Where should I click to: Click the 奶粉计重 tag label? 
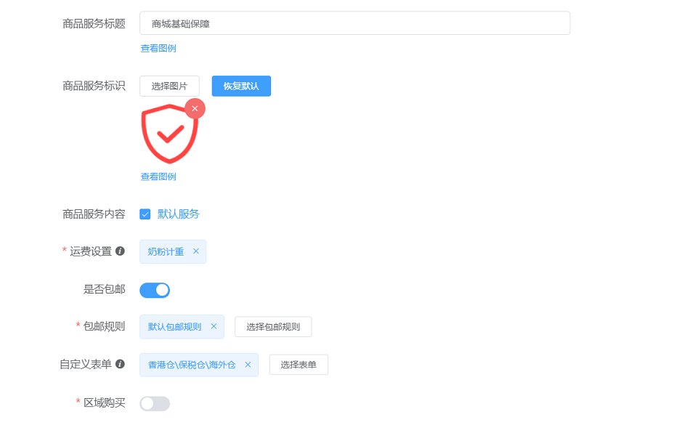point(166,251)
